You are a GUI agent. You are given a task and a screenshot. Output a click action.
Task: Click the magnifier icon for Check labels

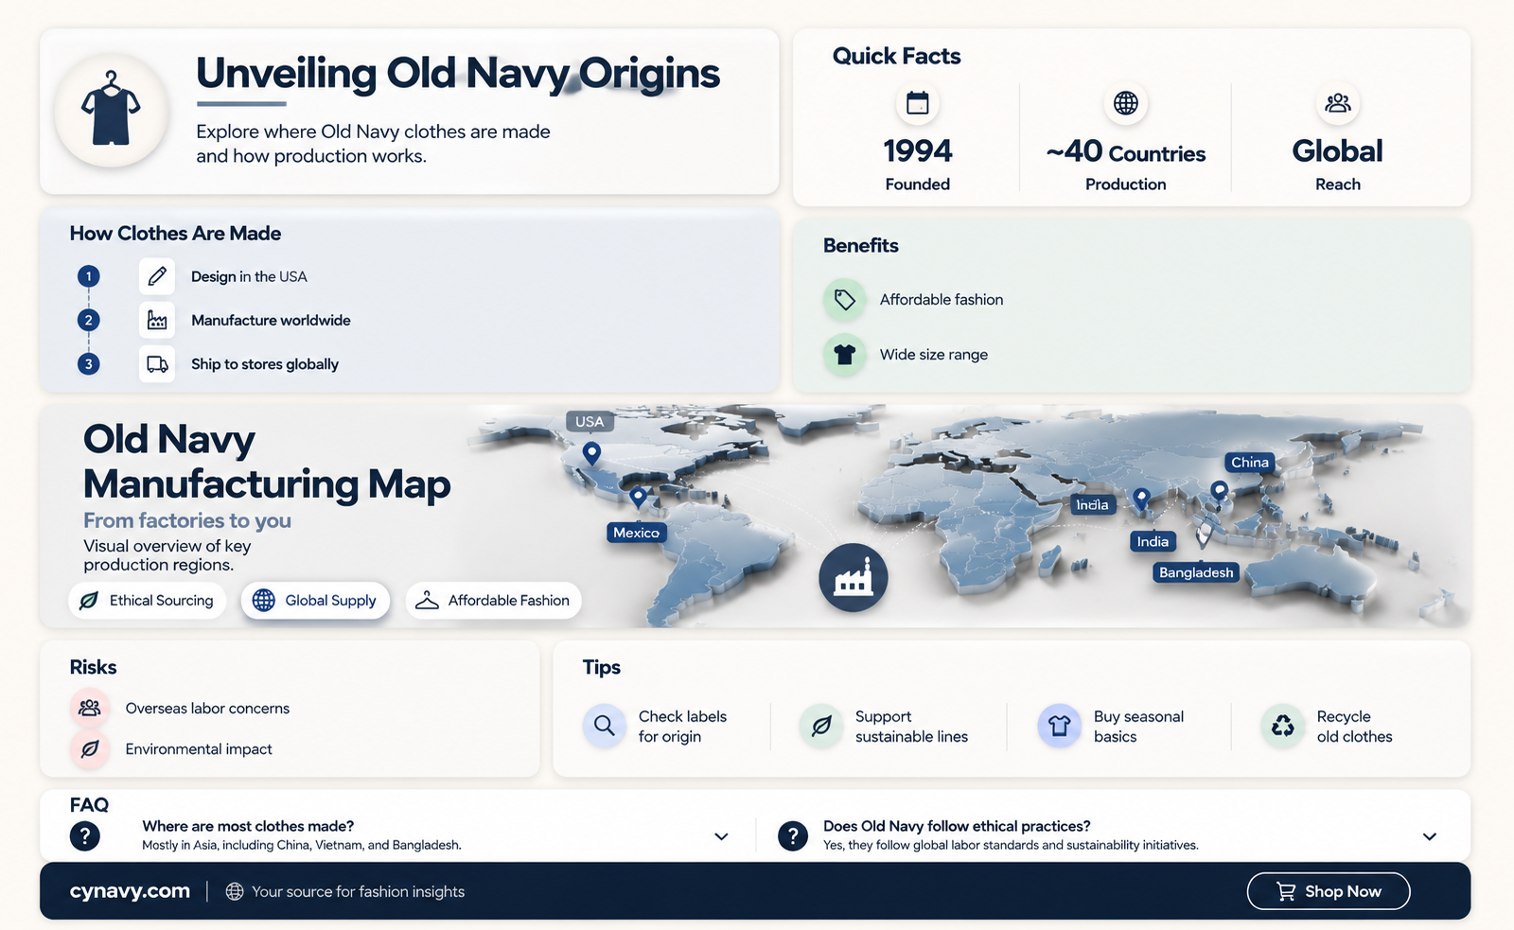(605, 726)
